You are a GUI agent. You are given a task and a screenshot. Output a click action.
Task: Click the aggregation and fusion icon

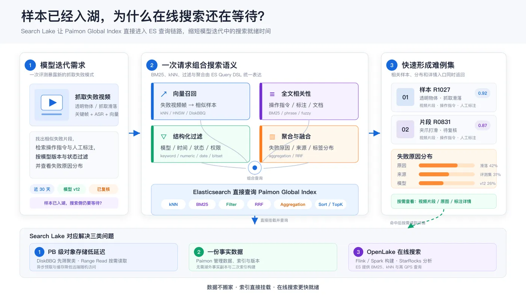click(272, 137)
